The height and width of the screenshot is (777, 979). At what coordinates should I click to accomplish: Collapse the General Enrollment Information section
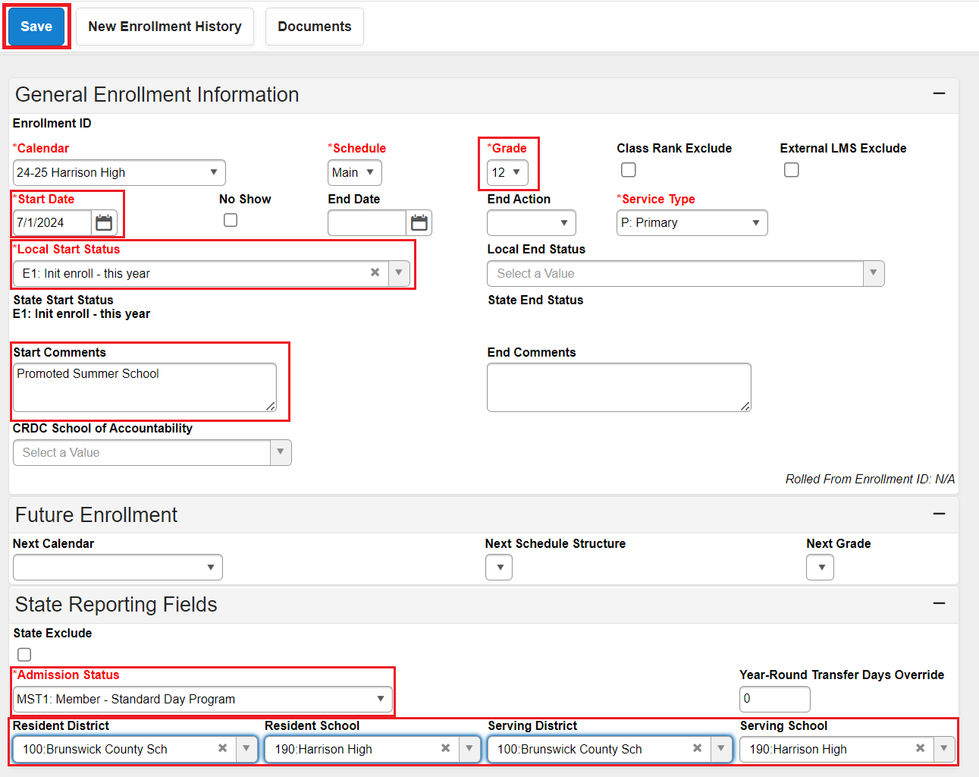coord(939,93)
